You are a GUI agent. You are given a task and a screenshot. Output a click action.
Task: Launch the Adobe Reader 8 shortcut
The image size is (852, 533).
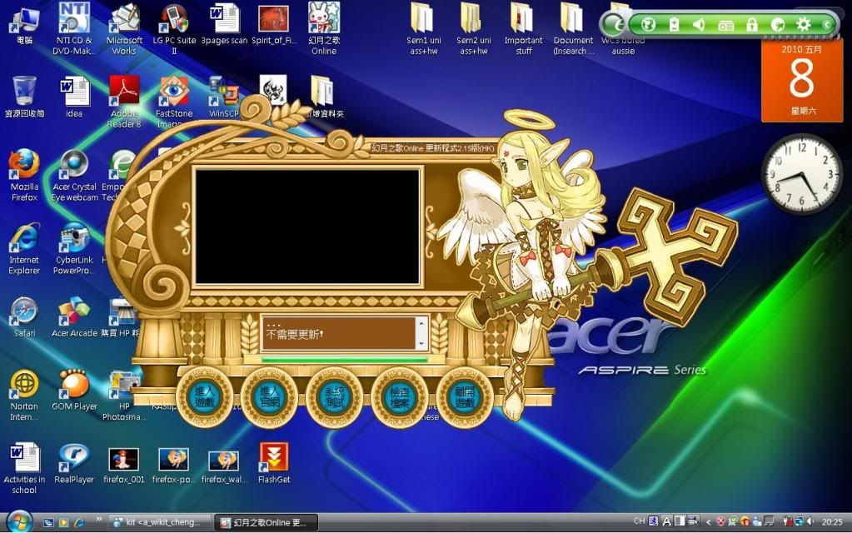click(124, 102)
